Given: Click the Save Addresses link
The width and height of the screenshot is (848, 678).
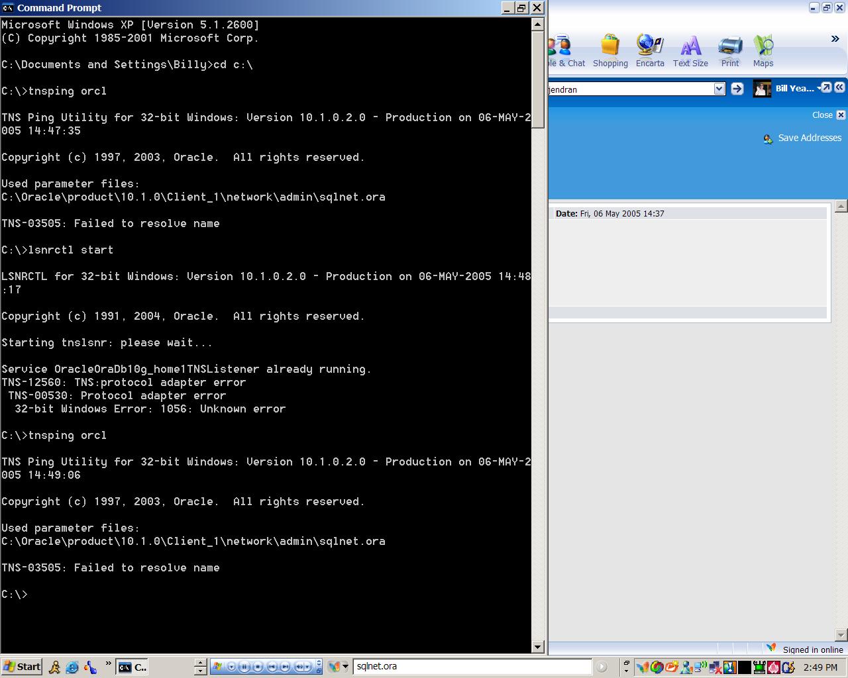Looking at the screenshot, I should [809, 138].
